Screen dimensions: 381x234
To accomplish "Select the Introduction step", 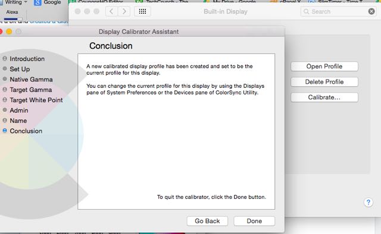I will coord(27,59).
